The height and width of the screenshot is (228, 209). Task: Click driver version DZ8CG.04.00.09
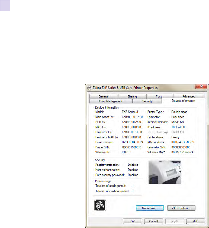coord(132,142)
